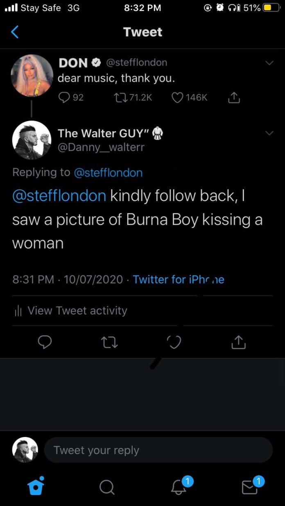This screenshot has height=506, width=285.
Task: Open the Messages envelope tab
Action: coord(250,487)
